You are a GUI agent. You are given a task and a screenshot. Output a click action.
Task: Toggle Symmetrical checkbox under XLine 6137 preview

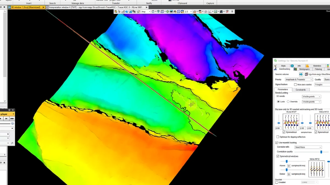[284, 132]
